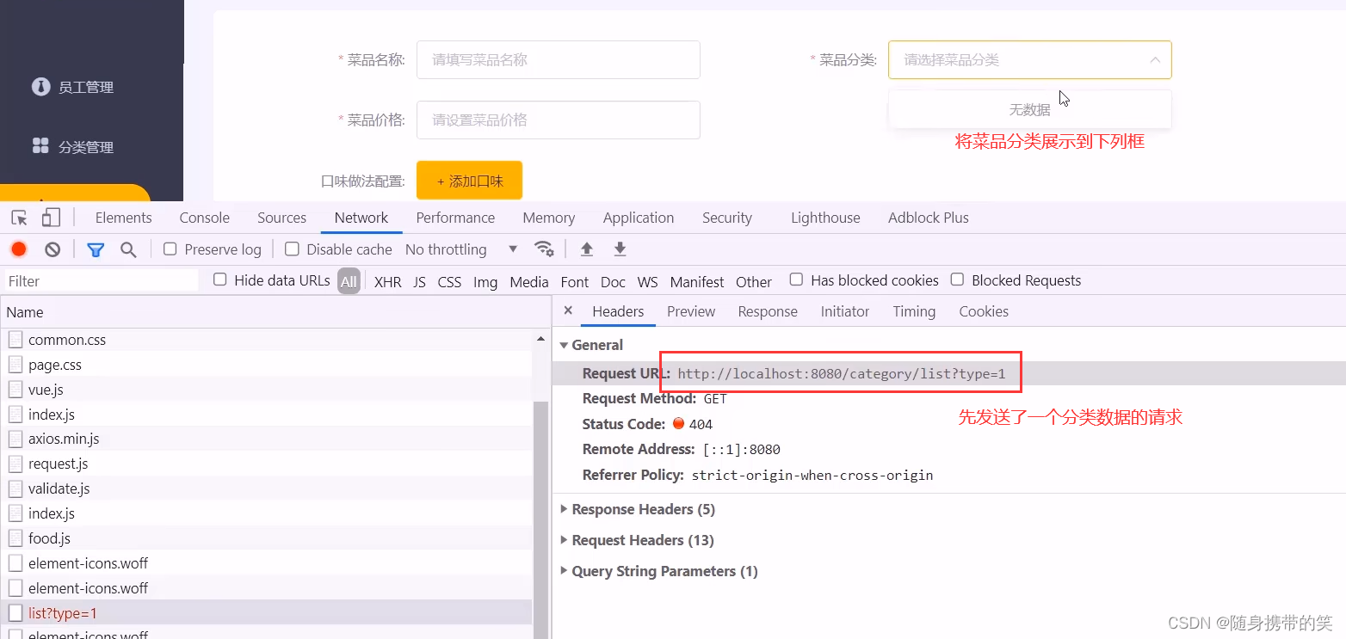The image size is (1346, 639).
Task: Select vue.js file icon
Action: (15, 390)
